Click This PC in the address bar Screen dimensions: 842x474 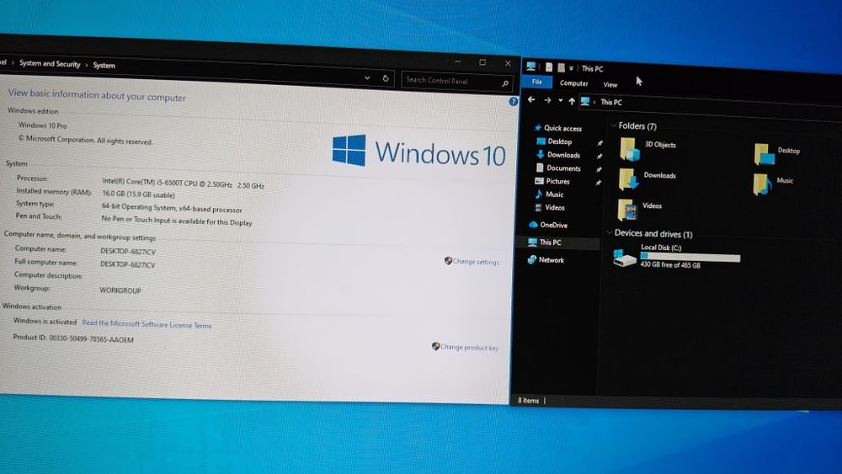pyautogui.click(x=611, y=102)
